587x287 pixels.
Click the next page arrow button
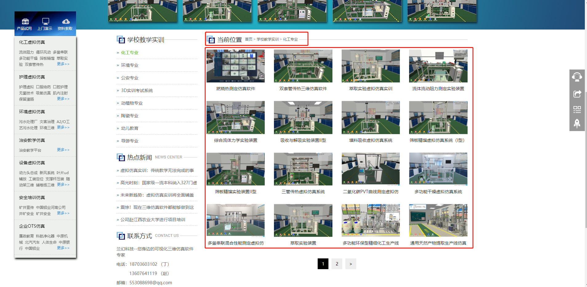[x=351, y=264]
